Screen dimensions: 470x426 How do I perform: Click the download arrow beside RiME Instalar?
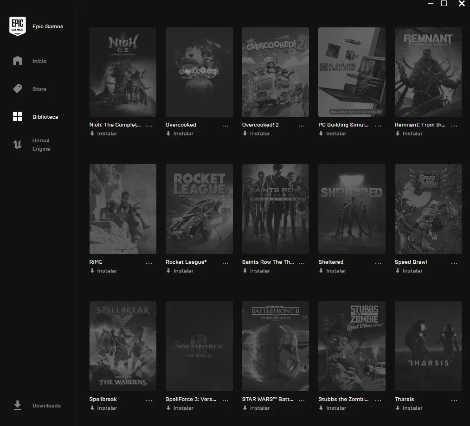tap(92, 271)
